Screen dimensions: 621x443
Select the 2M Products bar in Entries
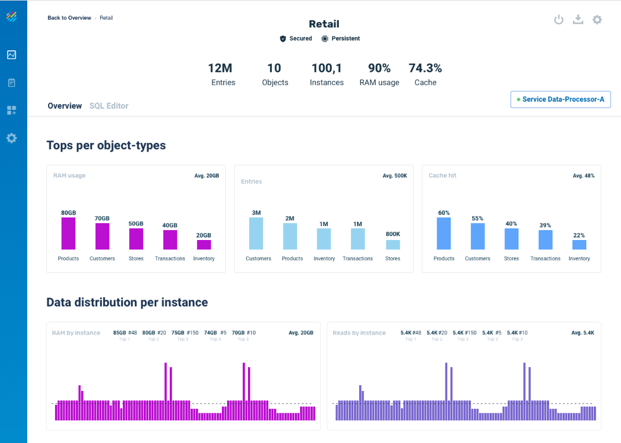(x=290, y=236)
